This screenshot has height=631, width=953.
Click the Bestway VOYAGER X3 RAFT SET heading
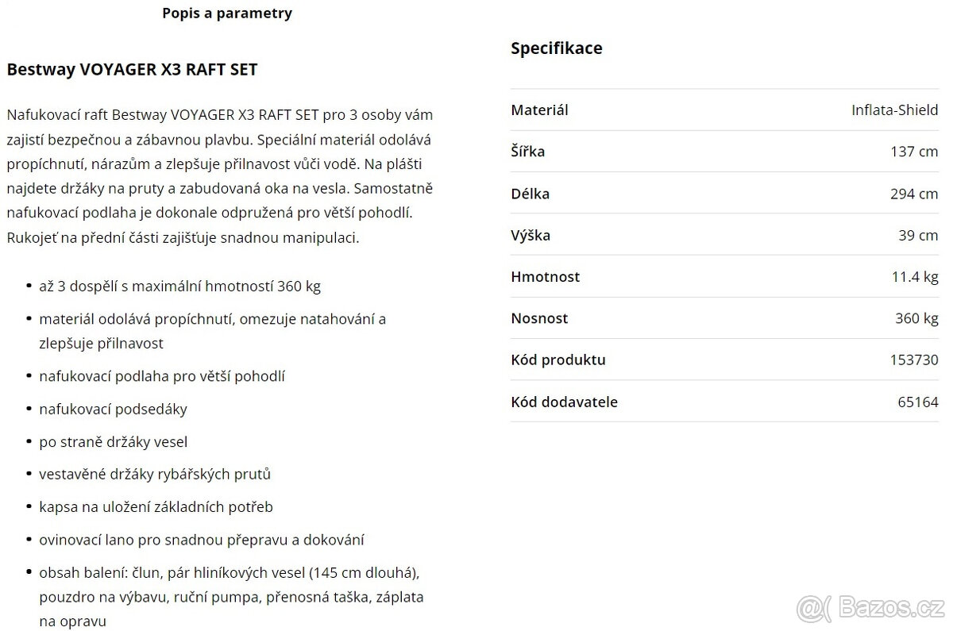click(132, 70)
